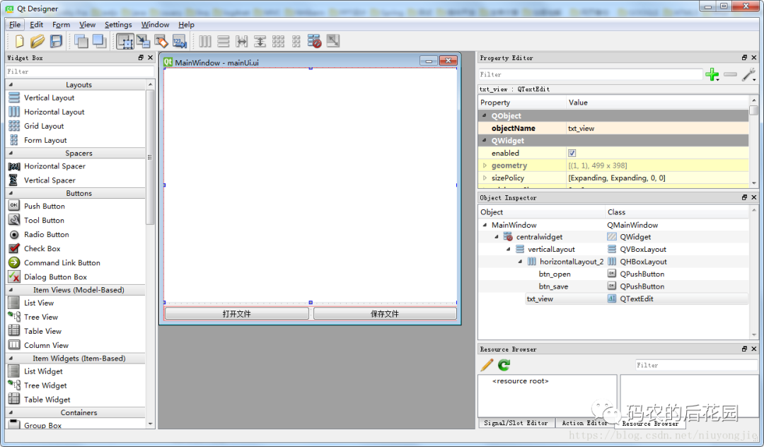Click the minus remove property icon

point(730,74)
